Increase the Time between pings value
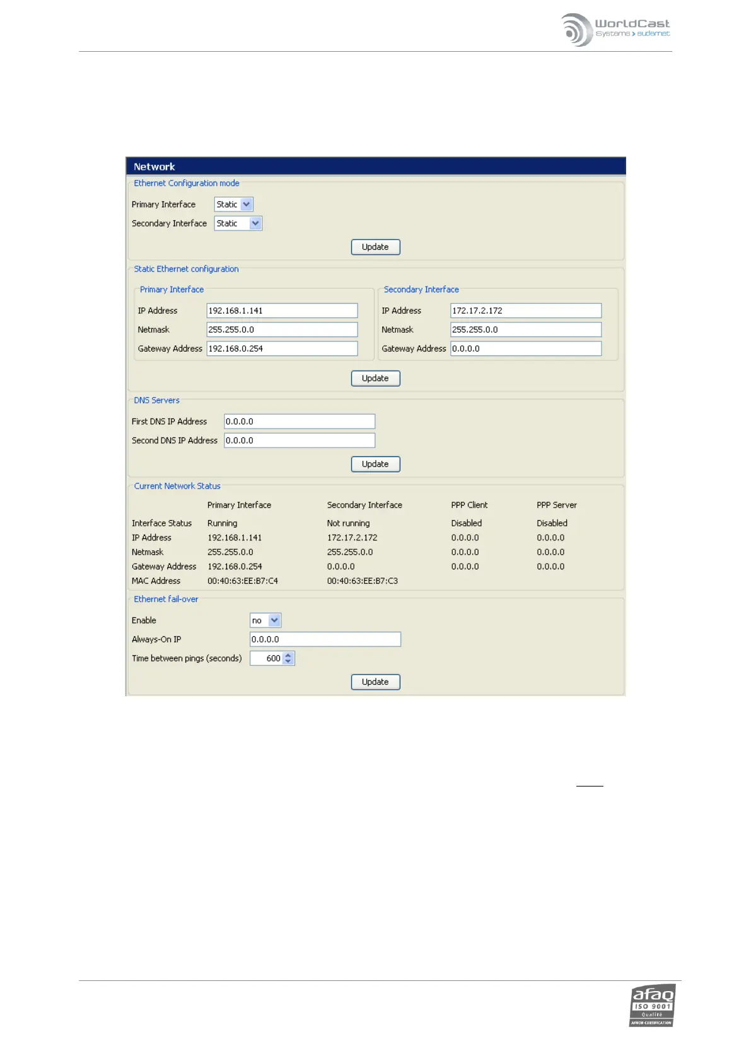 288,655
